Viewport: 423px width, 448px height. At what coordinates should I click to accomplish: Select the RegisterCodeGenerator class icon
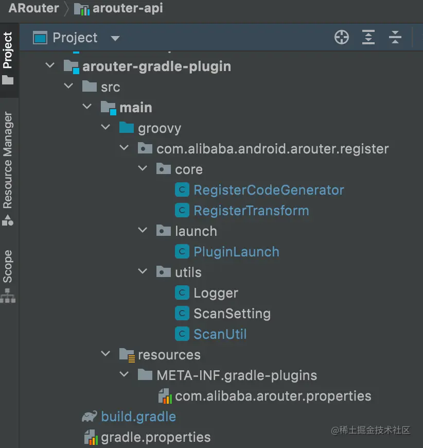click(182, 189)
